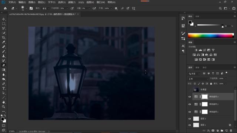Select the Pen tool
This screenshot has width=237, height=133.
3,84
